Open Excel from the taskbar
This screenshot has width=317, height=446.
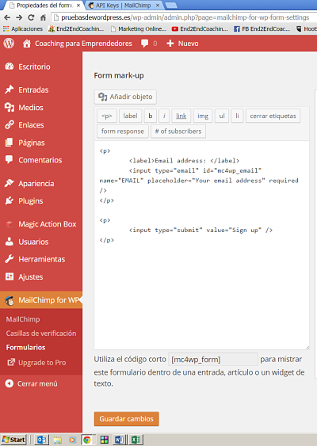click(136, 440)
